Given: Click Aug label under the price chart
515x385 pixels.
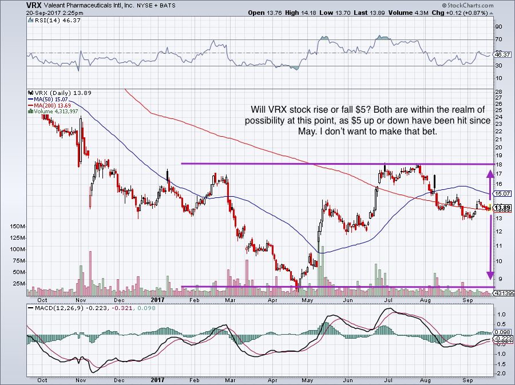Looking at the screenshot, I should [x=425, y=300].
